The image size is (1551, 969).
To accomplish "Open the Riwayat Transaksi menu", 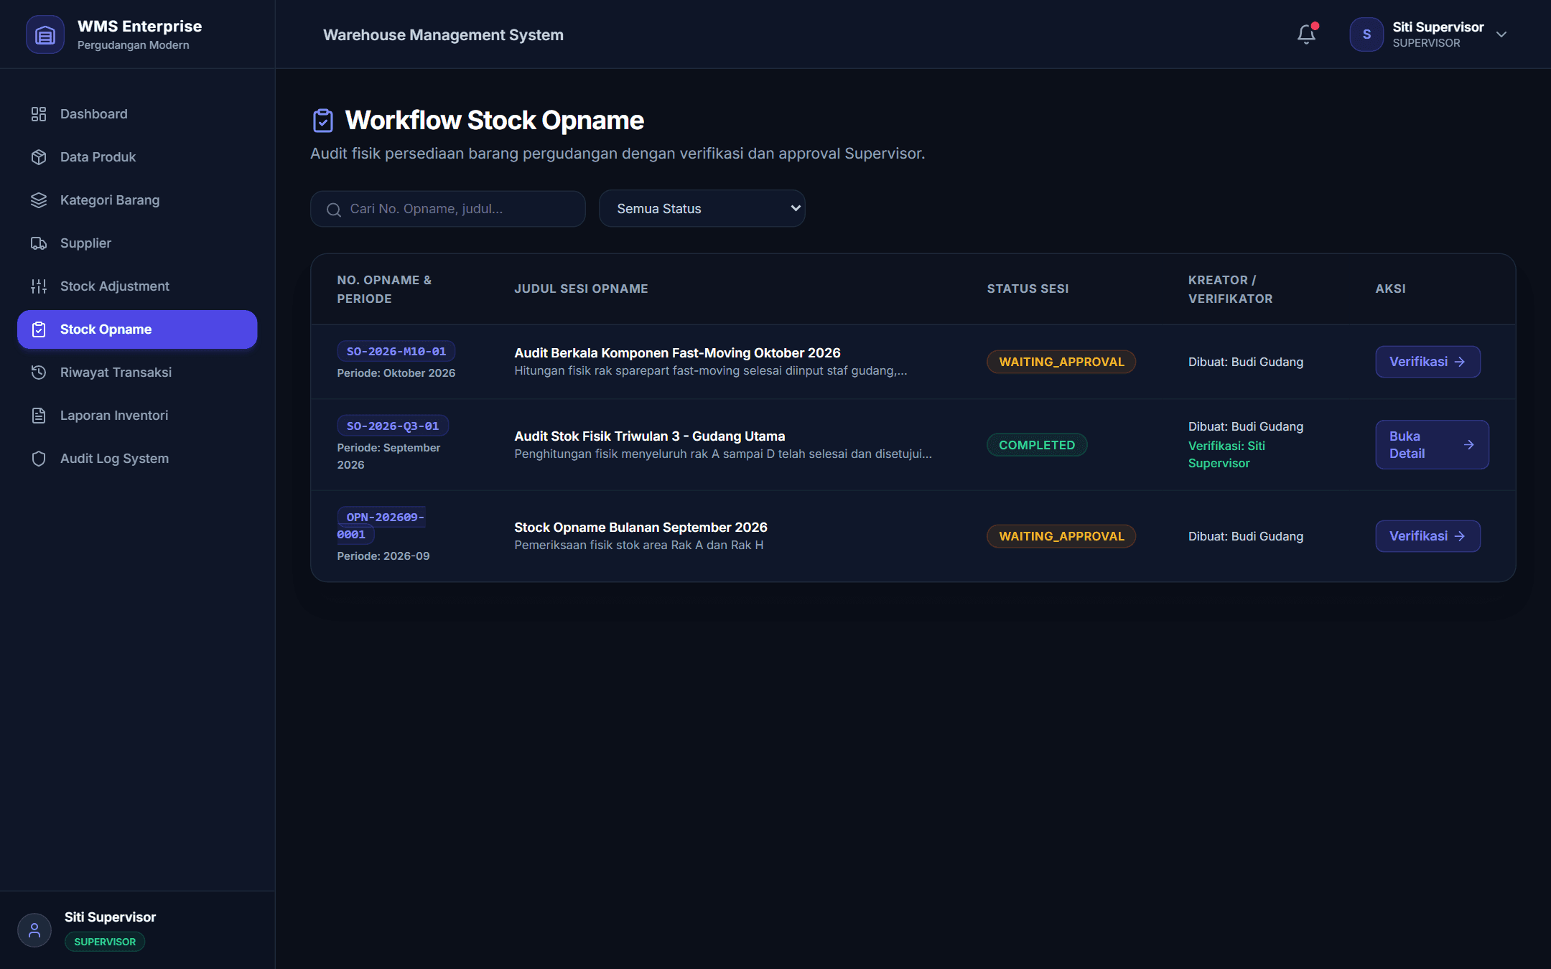I will pyautogui.click(x=137, y=373).
